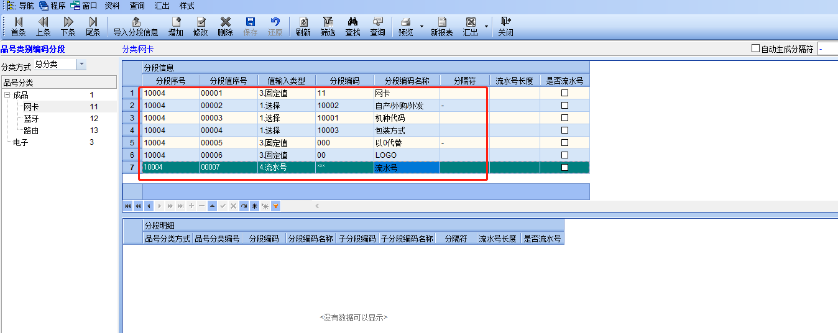Toggle 是否流水号 checkbox in row 2
Screen dimensions: 838x333
pos(564,105)
